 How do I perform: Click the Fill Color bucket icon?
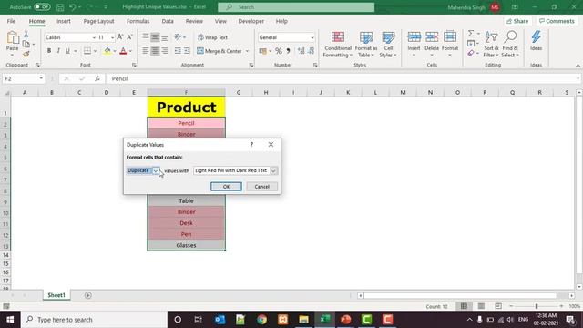pos(107,51)
